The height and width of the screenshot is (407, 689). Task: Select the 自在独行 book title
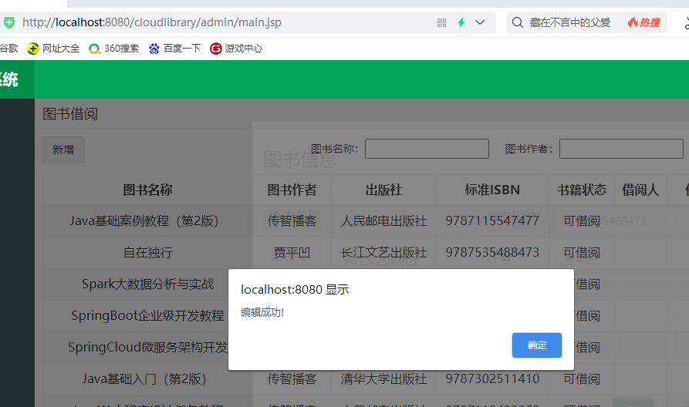[x=147, y=253]
